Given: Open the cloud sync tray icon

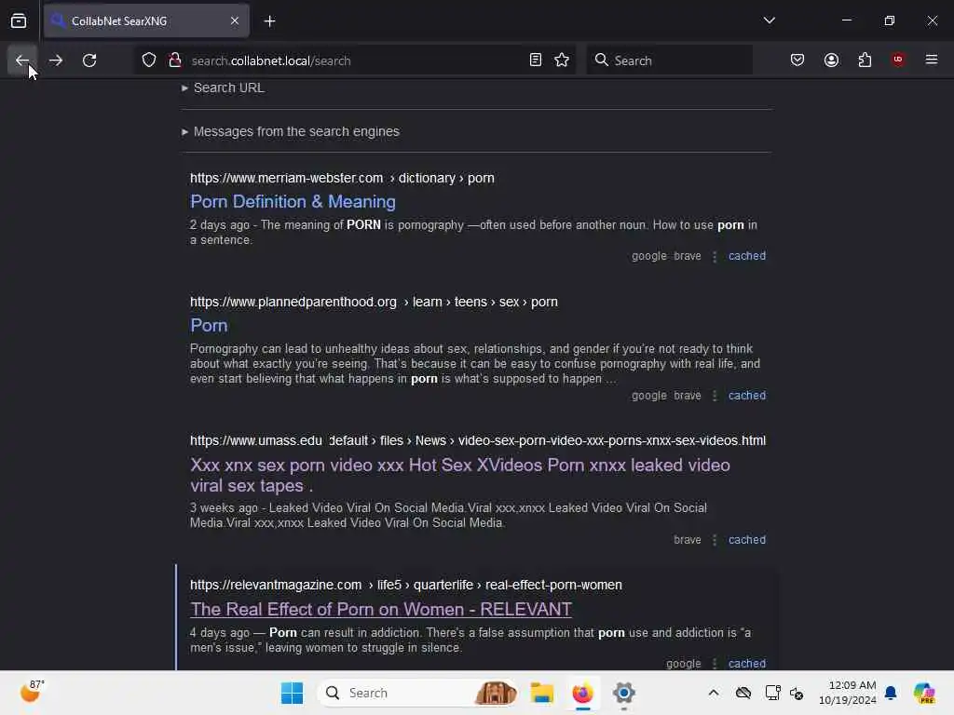Looking at the screenshot, I should 743,693.
